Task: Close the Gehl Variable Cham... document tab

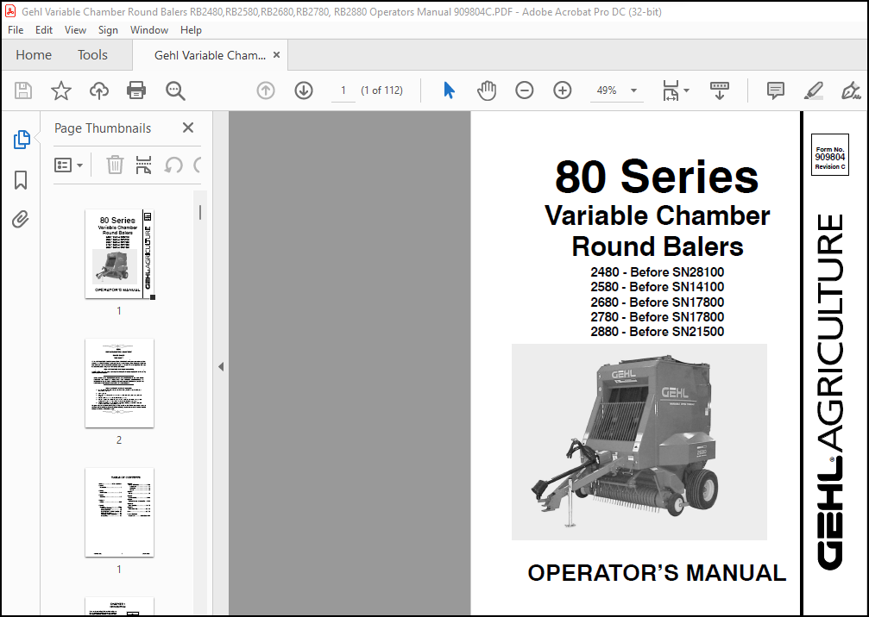Action: (276, 55)
